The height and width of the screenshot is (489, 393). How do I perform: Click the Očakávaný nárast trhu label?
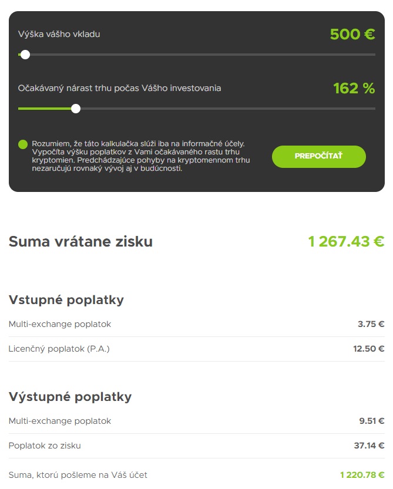click(x=119, y=88)
